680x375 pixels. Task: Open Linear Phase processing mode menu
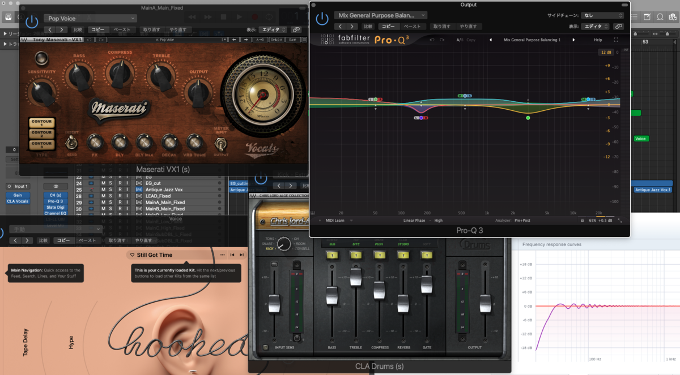tap(415, 220)
